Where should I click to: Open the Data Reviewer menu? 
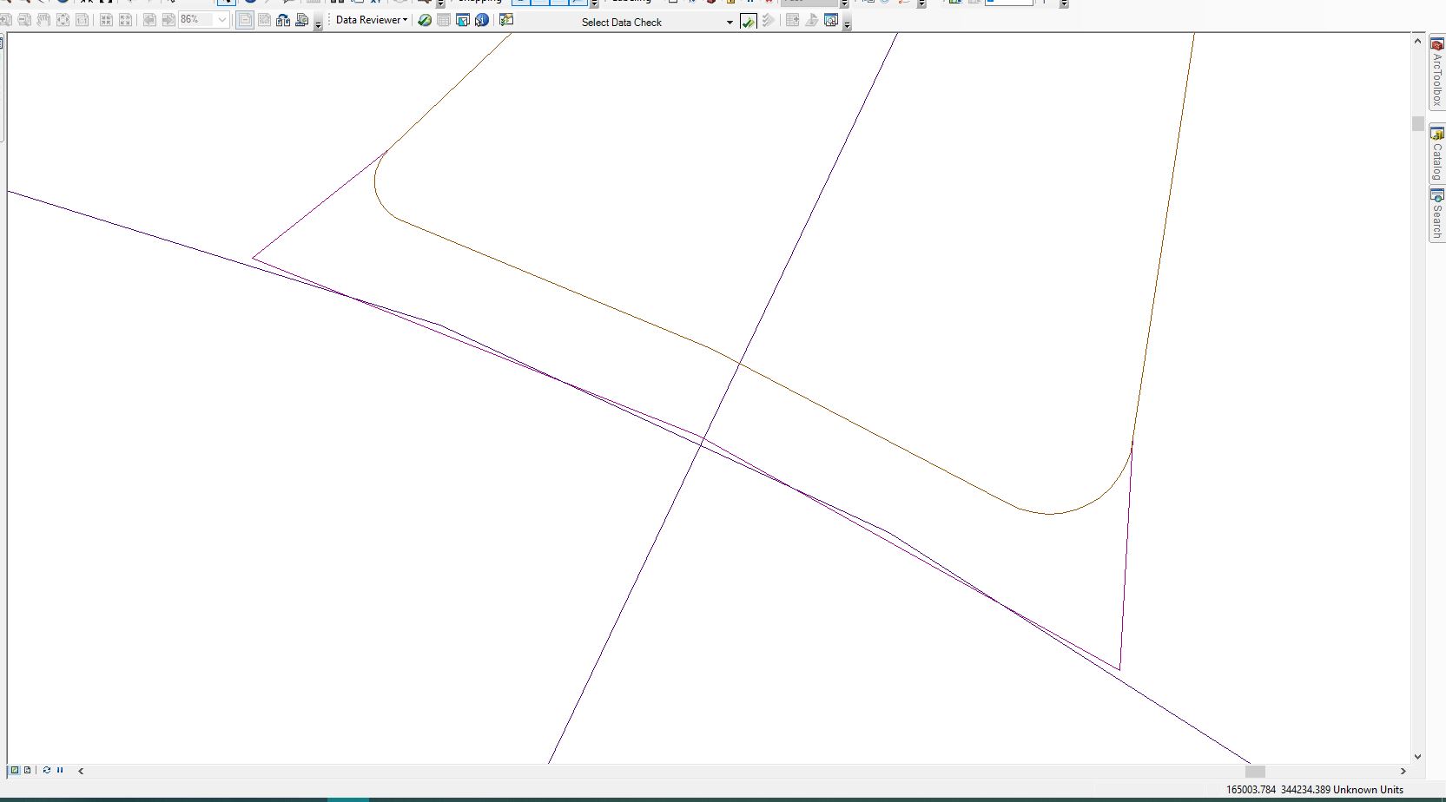coord(372,20)
